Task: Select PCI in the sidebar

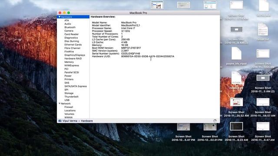Action: pyautogui.click(x=66, y=69)
